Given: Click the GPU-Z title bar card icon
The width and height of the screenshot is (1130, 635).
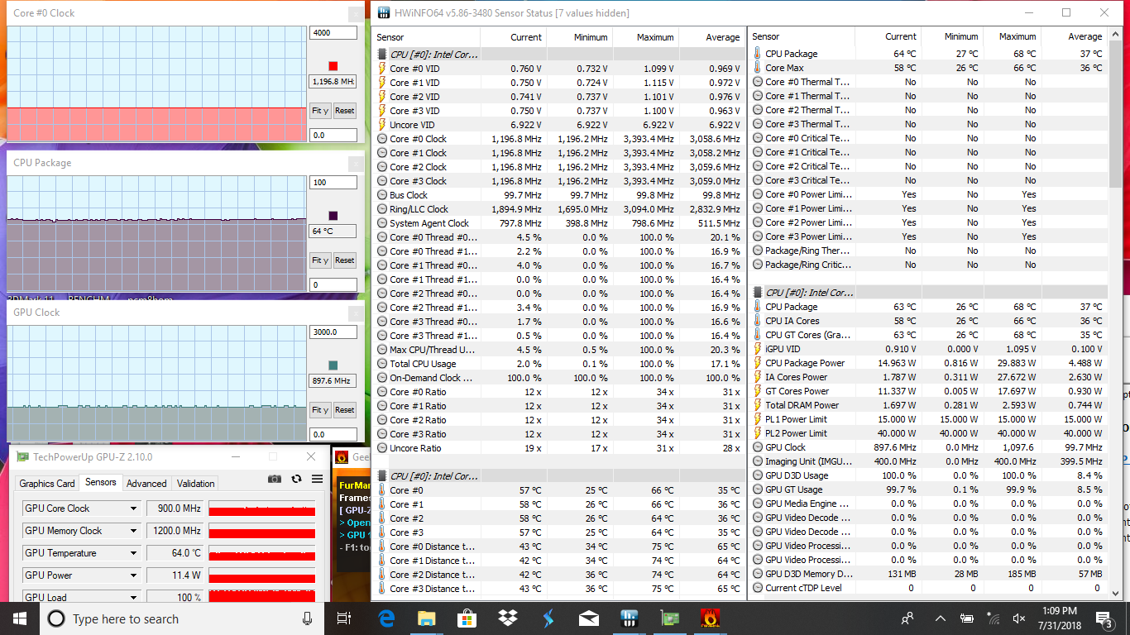Looking at the screenshot, I should (23, 456).
